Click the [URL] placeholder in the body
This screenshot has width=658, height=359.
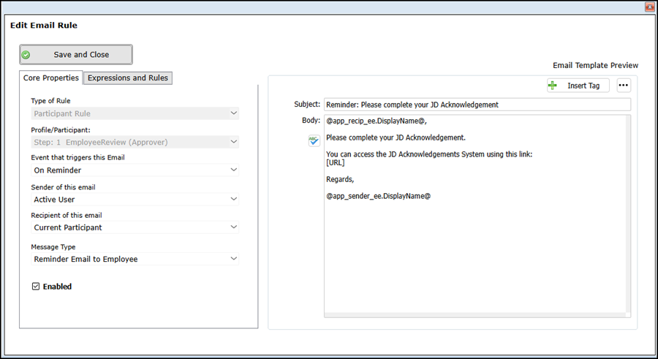(335, 162)
